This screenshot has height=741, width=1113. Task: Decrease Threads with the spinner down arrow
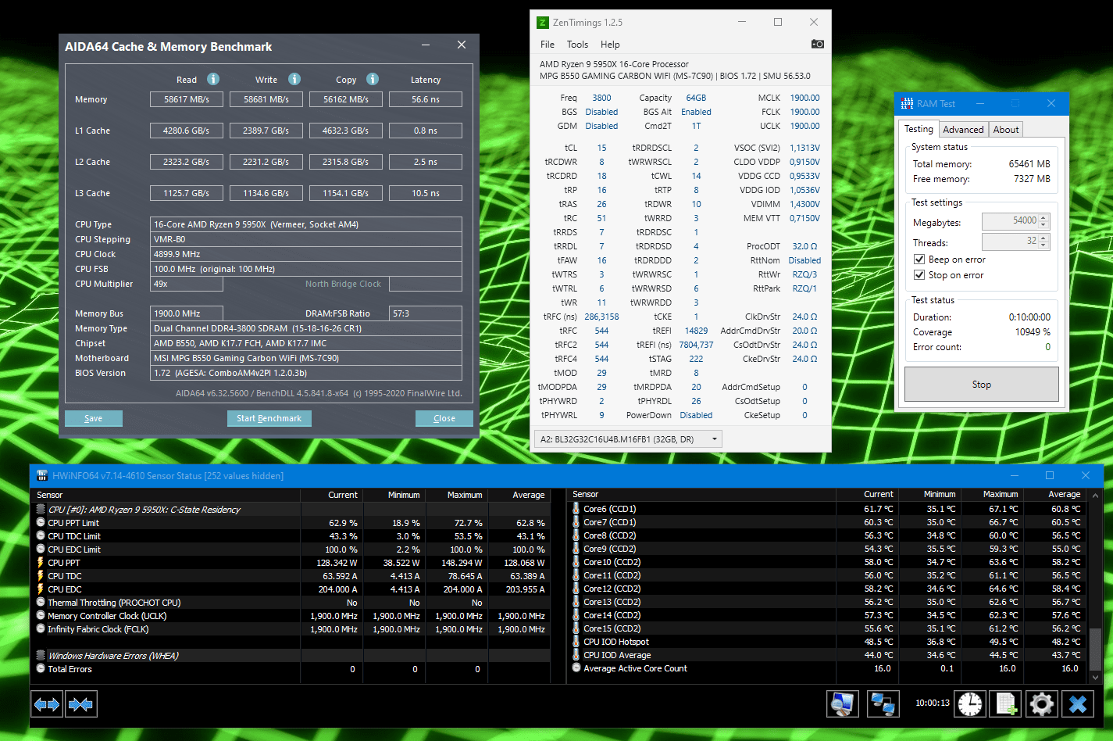(1043, 245)
